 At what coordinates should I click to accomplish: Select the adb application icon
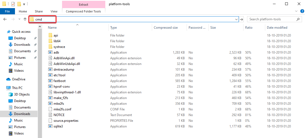50,52
